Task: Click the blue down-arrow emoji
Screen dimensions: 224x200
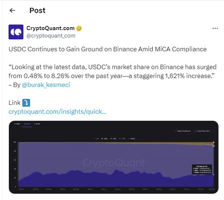Action: [26, 103]
